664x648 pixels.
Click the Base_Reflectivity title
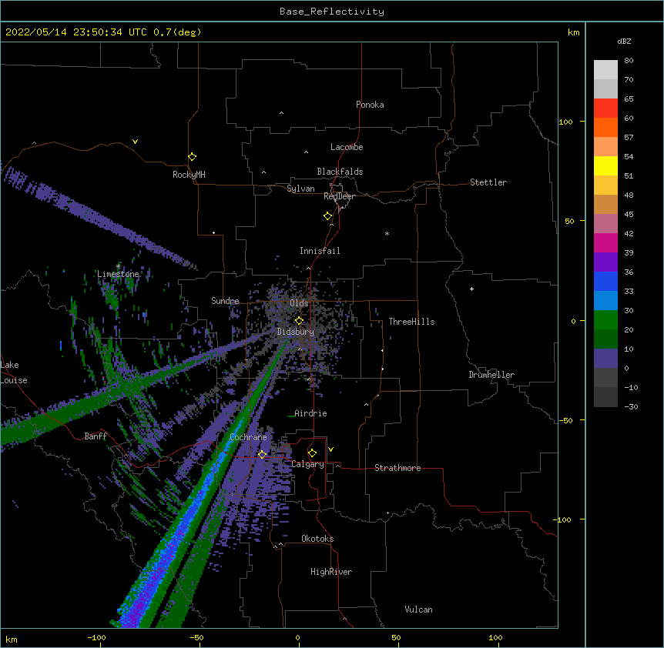tap(332, 12)
